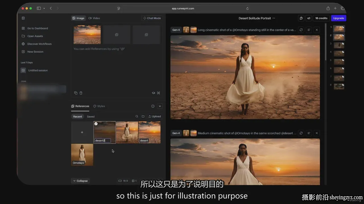Click Omotayo reference chip on Long cinematic shot
364x204 pixels.
point(186,30)
